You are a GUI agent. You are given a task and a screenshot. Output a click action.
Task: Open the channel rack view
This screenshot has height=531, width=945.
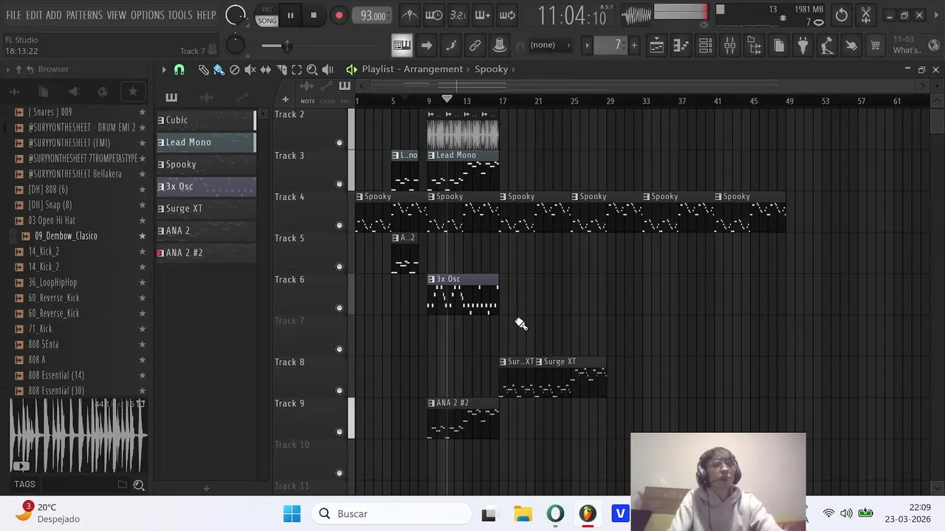pyautogui.click(x=705, y=46)
